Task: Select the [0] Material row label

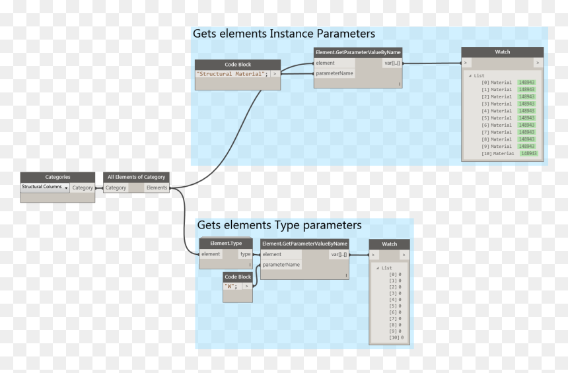Action: [x=497, y=83]
